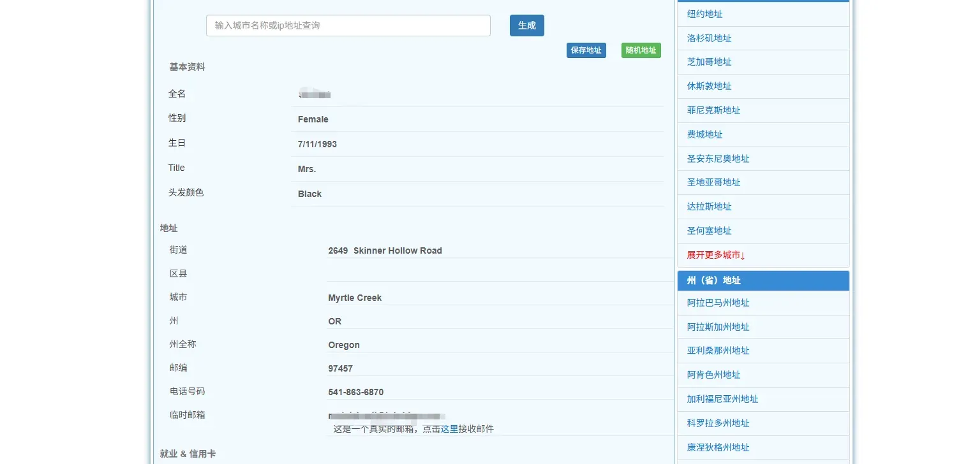Click the 地址 section heading
The height and width of the screenshot is (464, 968).
point(168,228)
